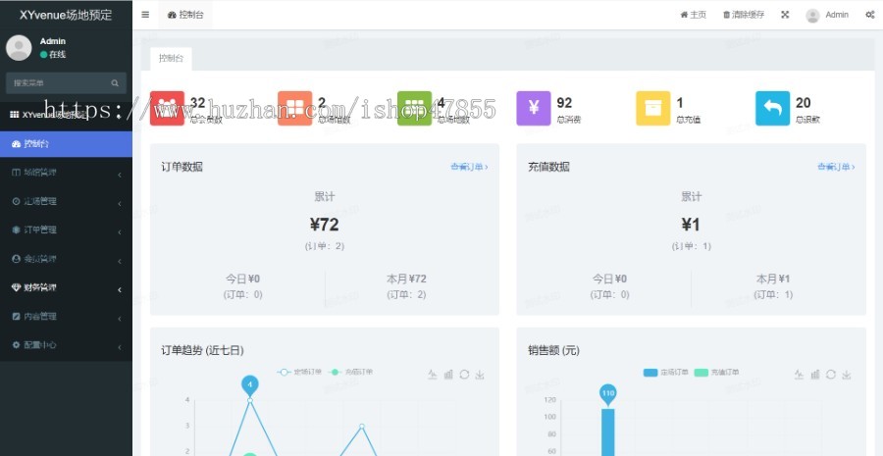Click the sidebar Admin avatar picture
This screenshot has width=883, height=456.
click(19, 48)
